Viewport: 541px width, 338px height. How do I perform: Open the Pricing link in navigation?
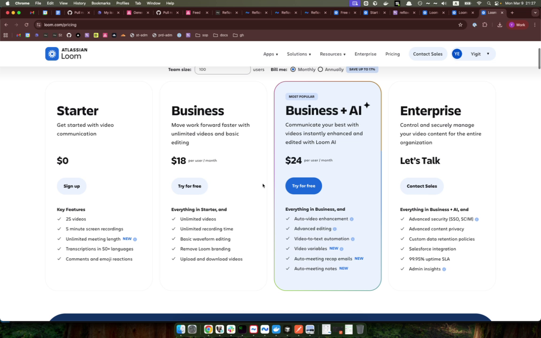coord(392,54)
